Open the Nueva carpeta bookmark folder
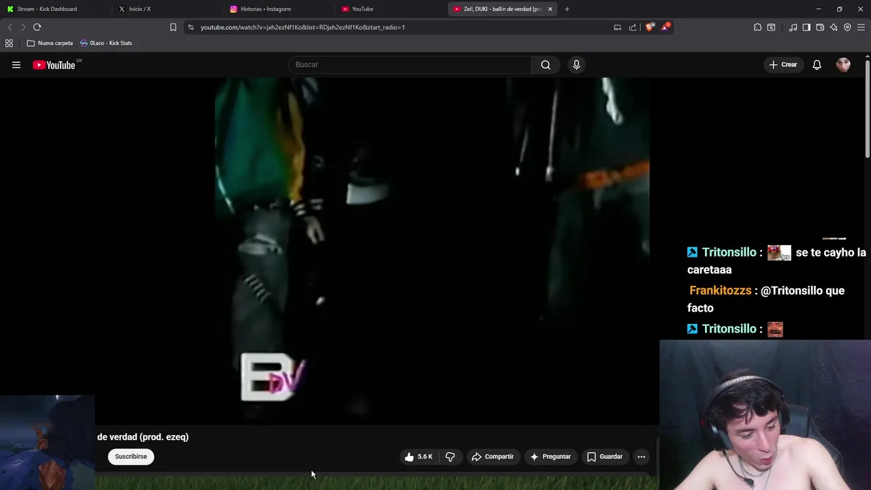The height and width of the screenshot is (490, 871). click(x=50, y=43)
